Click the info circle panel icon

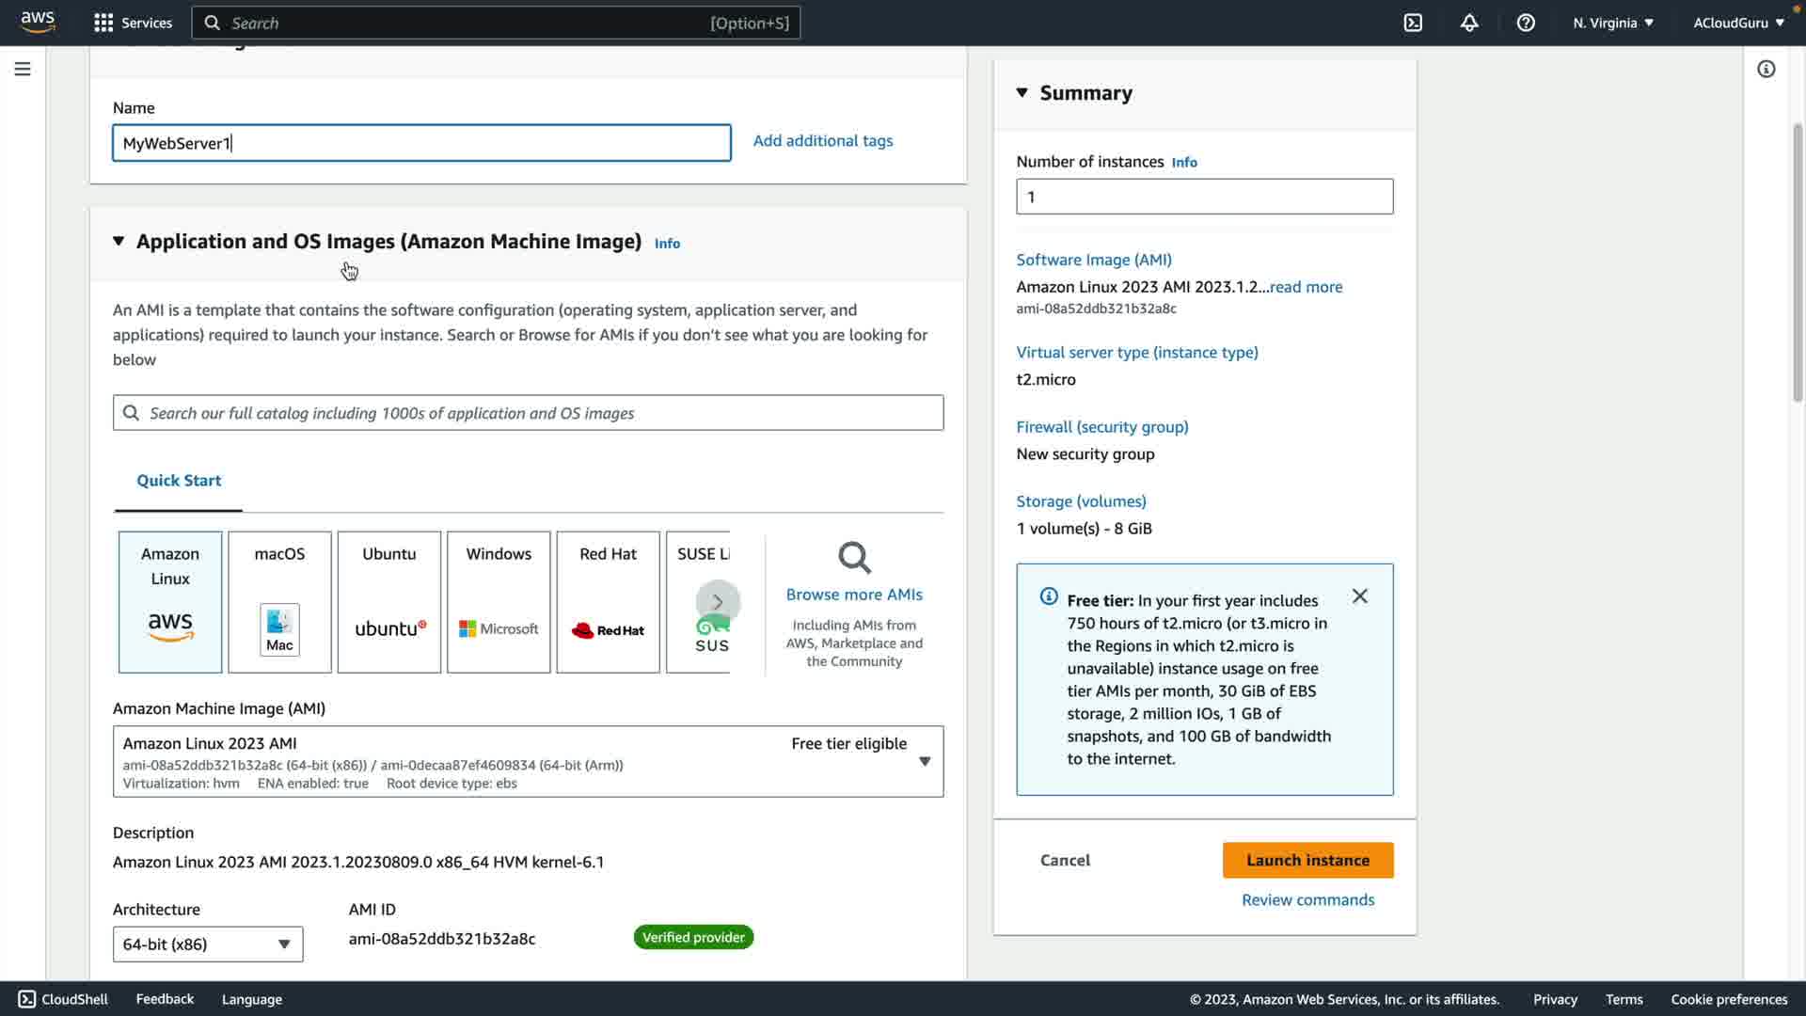pyautogui.click(x=1766, y=69)
